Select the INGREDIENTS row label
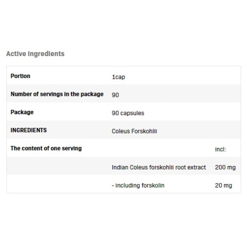This screenshot has height=247, width=247. click(x=28, y=130)
